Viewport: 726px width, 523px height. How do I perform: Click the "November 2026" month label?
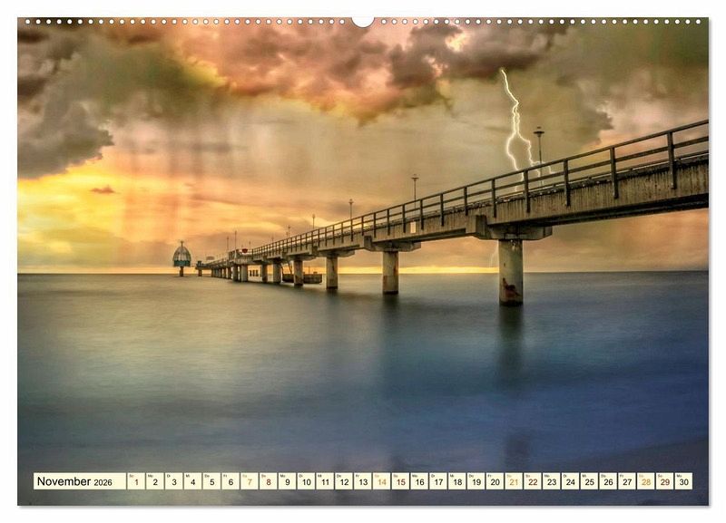(x=74, y=481)
